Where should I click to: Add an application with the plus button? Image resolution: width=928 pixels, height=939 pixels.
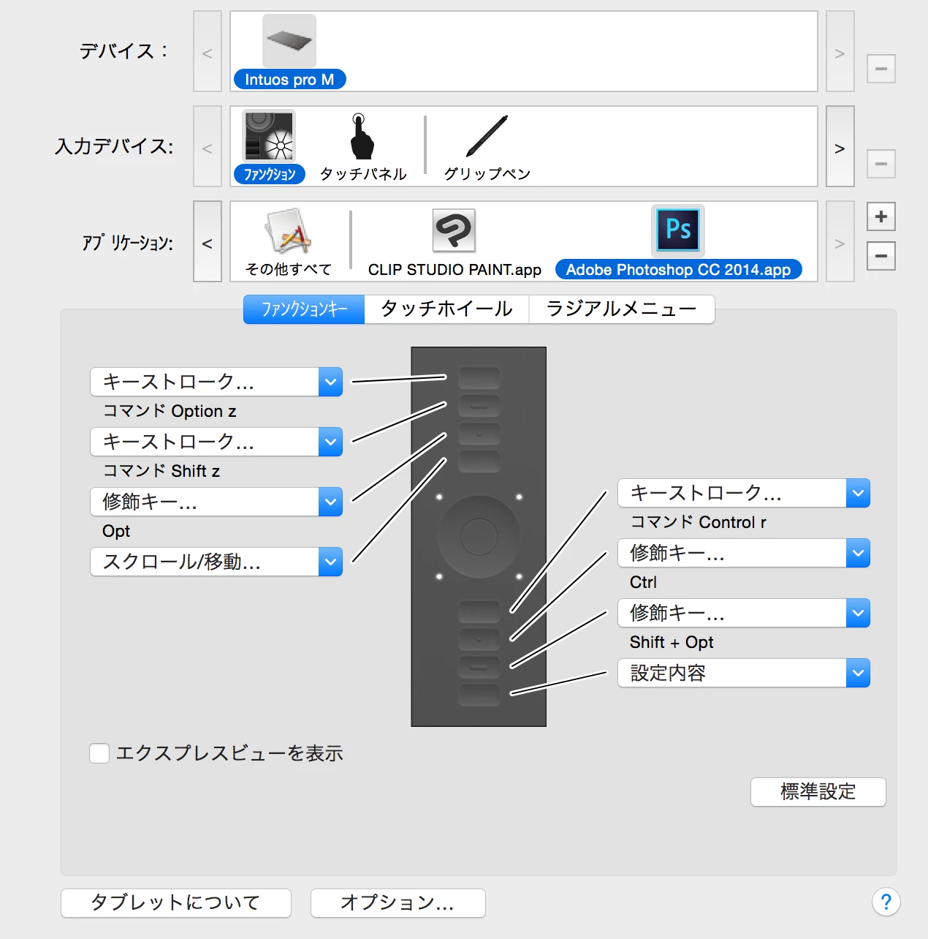click(x=881, y=216)
